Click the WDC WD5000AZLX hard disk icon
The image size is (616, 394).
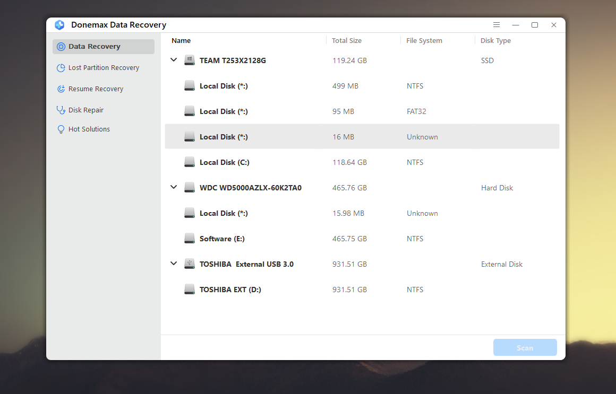190,188
